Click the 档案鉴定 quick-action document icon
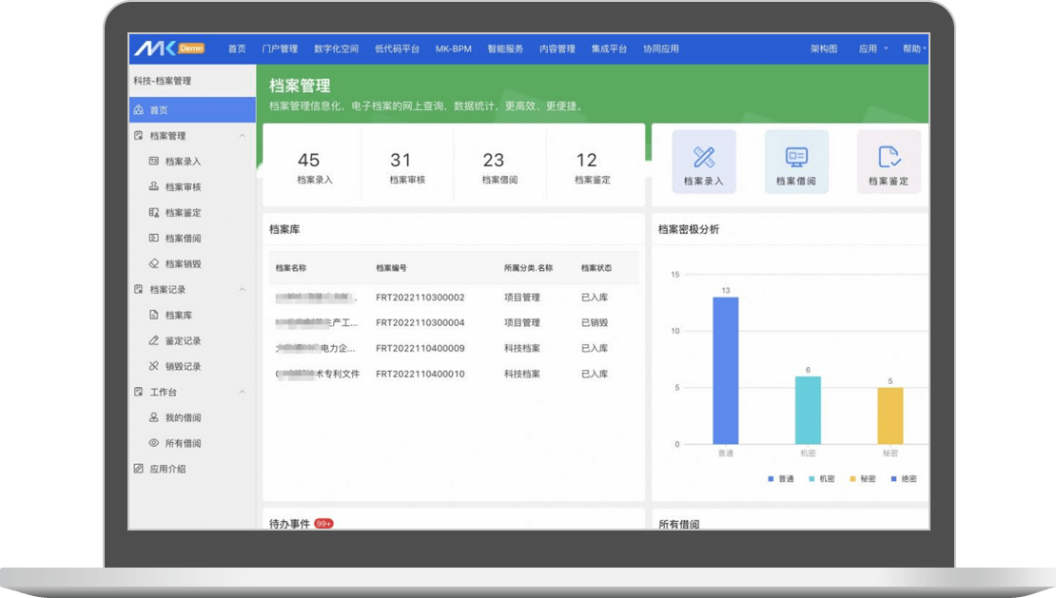The image size is (1056, 598). 889,157
